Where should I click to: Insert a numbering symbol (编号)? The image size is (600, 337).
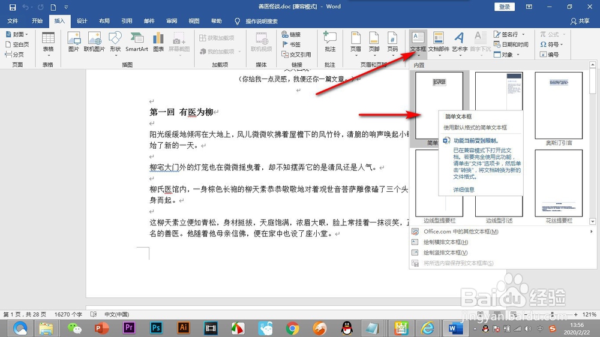pos(549,55)
